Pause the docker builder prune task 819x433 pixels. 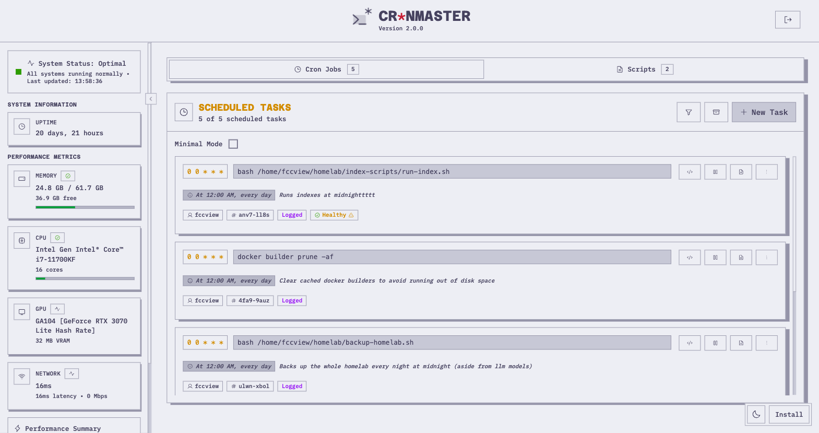715,258
